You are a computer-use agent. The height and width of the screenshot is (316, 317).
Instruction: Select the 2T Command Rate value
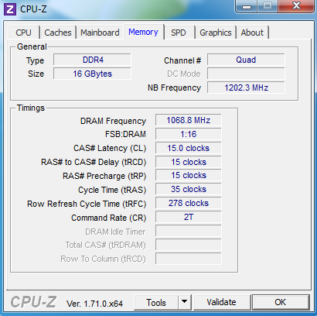[x=189, y=217]
